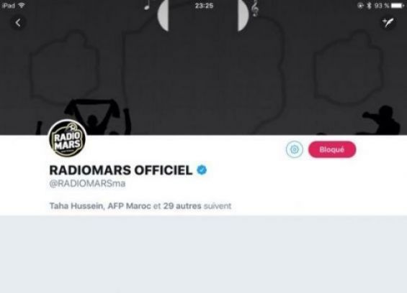
Task: View the 29 autres followers list
Action: [x=182, y=206]
